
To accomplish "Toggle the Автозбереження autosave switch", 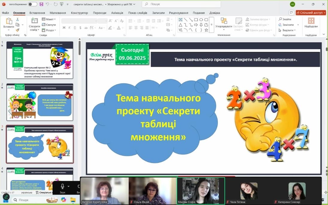I will [32, 4].
